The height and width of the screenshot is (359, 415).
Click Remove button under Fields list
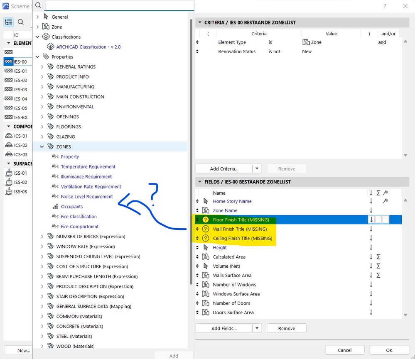click(x=287, y=328)
